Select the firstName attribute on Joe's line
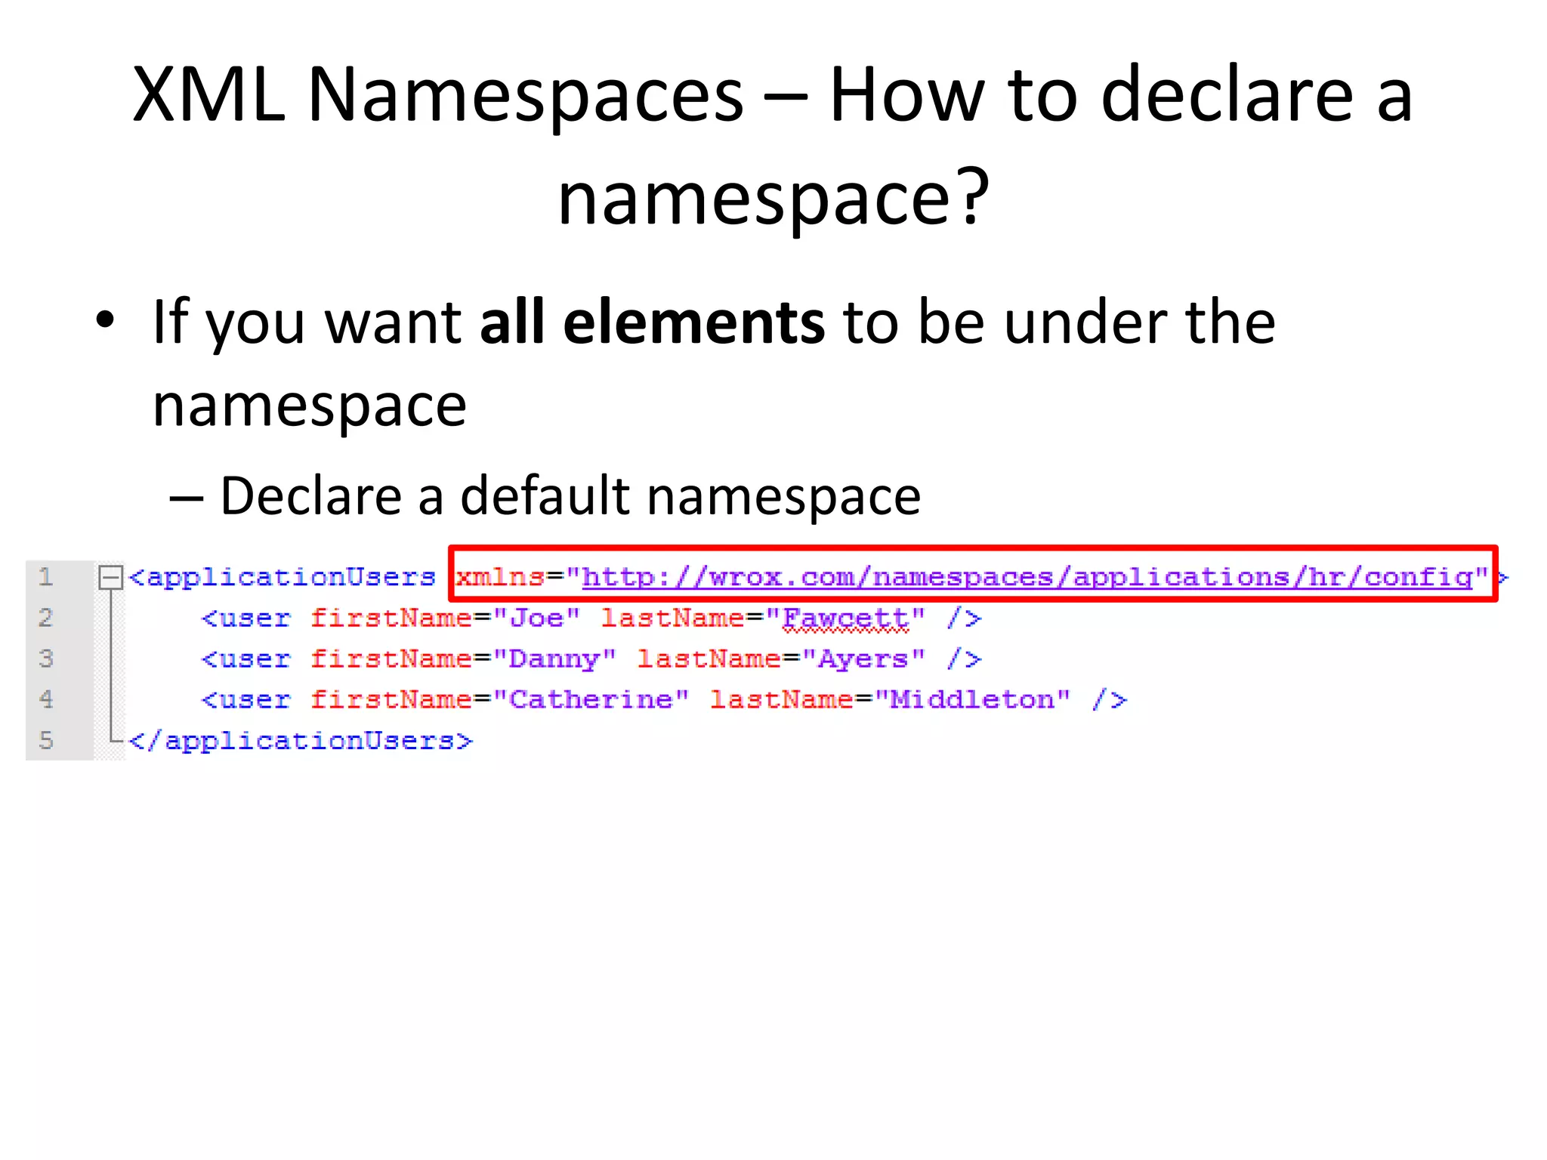The image size is (1547, 1160). click(391, 618)
